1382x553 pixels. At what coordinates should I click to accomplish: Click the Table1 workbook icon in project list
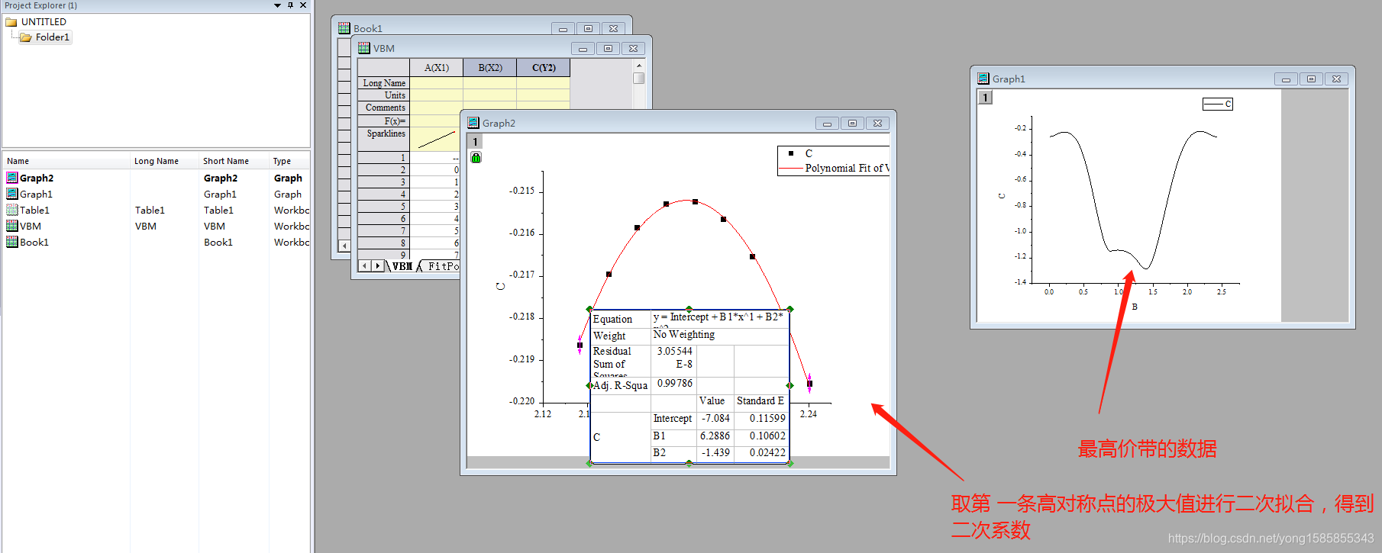(12, 210)
